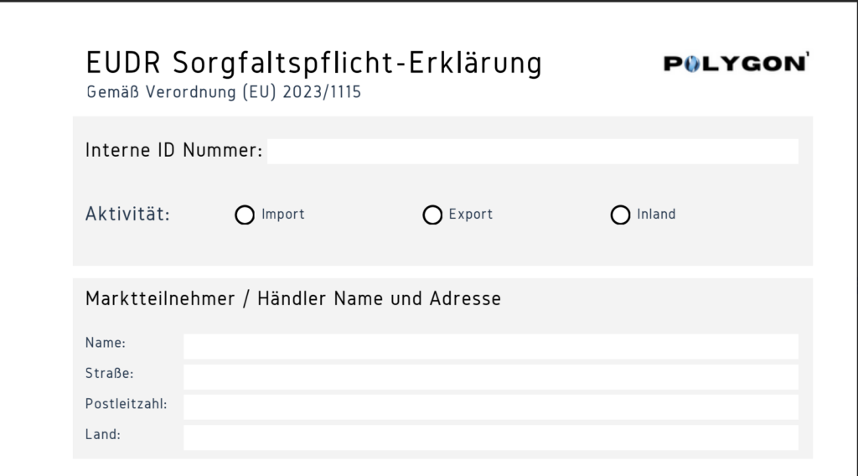Image resolution: width=858 pixels, height=476 pixels.
Task: Select the Import activity radio button
Action: coord(245,215)
